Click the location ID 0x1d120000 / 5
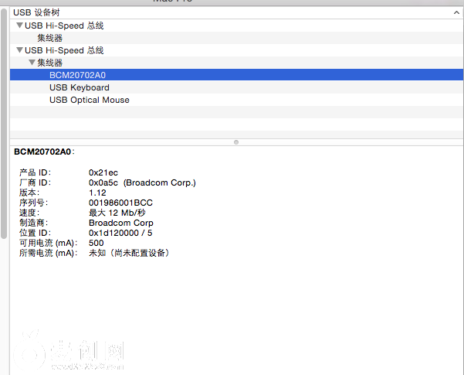 [120, 233]
